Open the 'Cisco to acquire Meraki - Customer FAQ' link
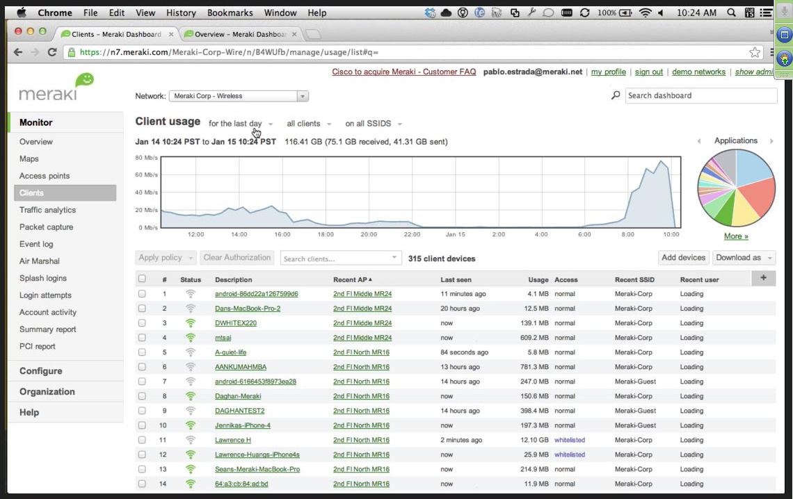 [404, 72]
